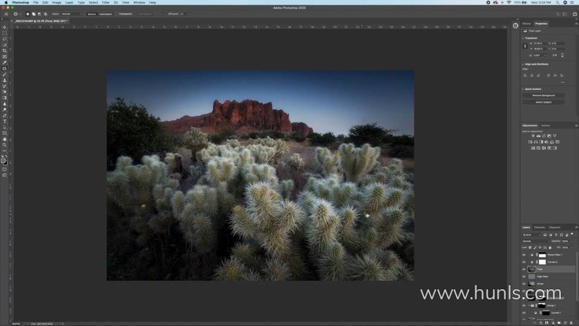Select the Hand tool
This screenshot has height=326, width=579.
(x=4, y=139)
